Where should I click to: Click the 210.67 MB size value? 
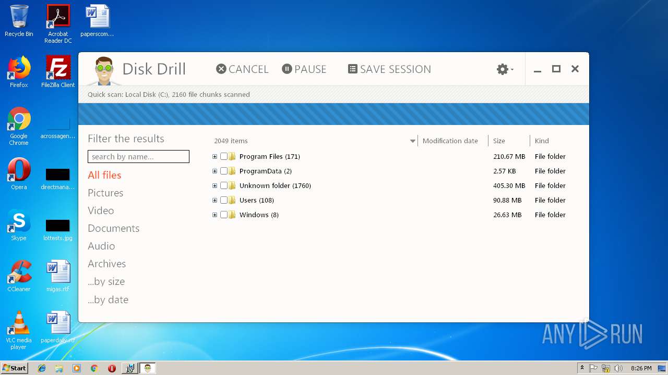[x=509, y=156]
